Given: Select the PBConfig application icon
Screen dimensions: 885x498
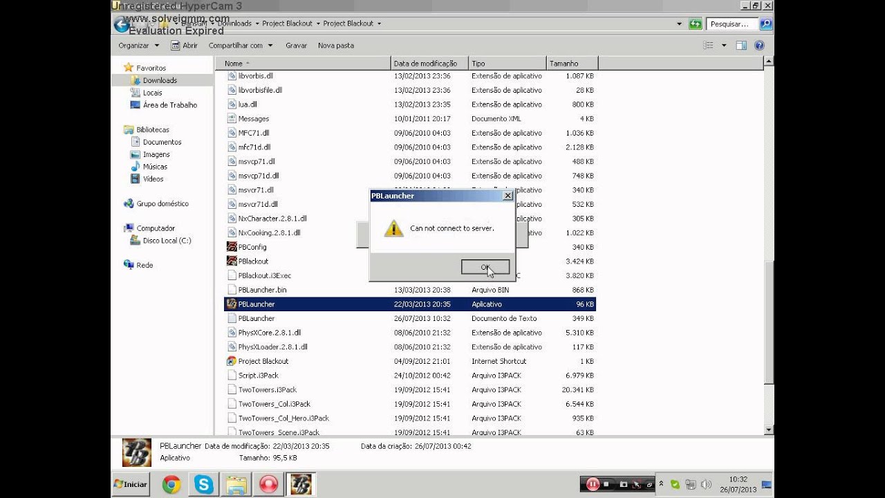Looking at the screenshot, I should tap(232, 247).
